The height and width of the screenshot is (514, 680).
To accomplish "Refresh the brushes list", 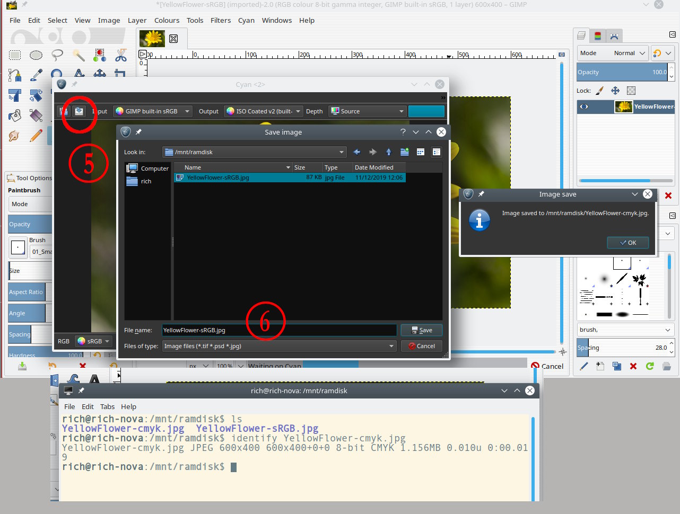I will click(x=650, y=366).
